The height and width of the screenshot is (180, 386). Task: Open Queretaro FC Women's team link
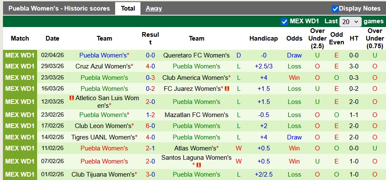pyautogui.click(x=196, y=55)
